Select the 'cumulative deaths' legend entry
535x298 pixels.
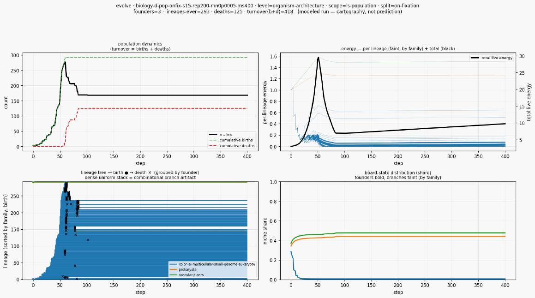tap(237, 146)
